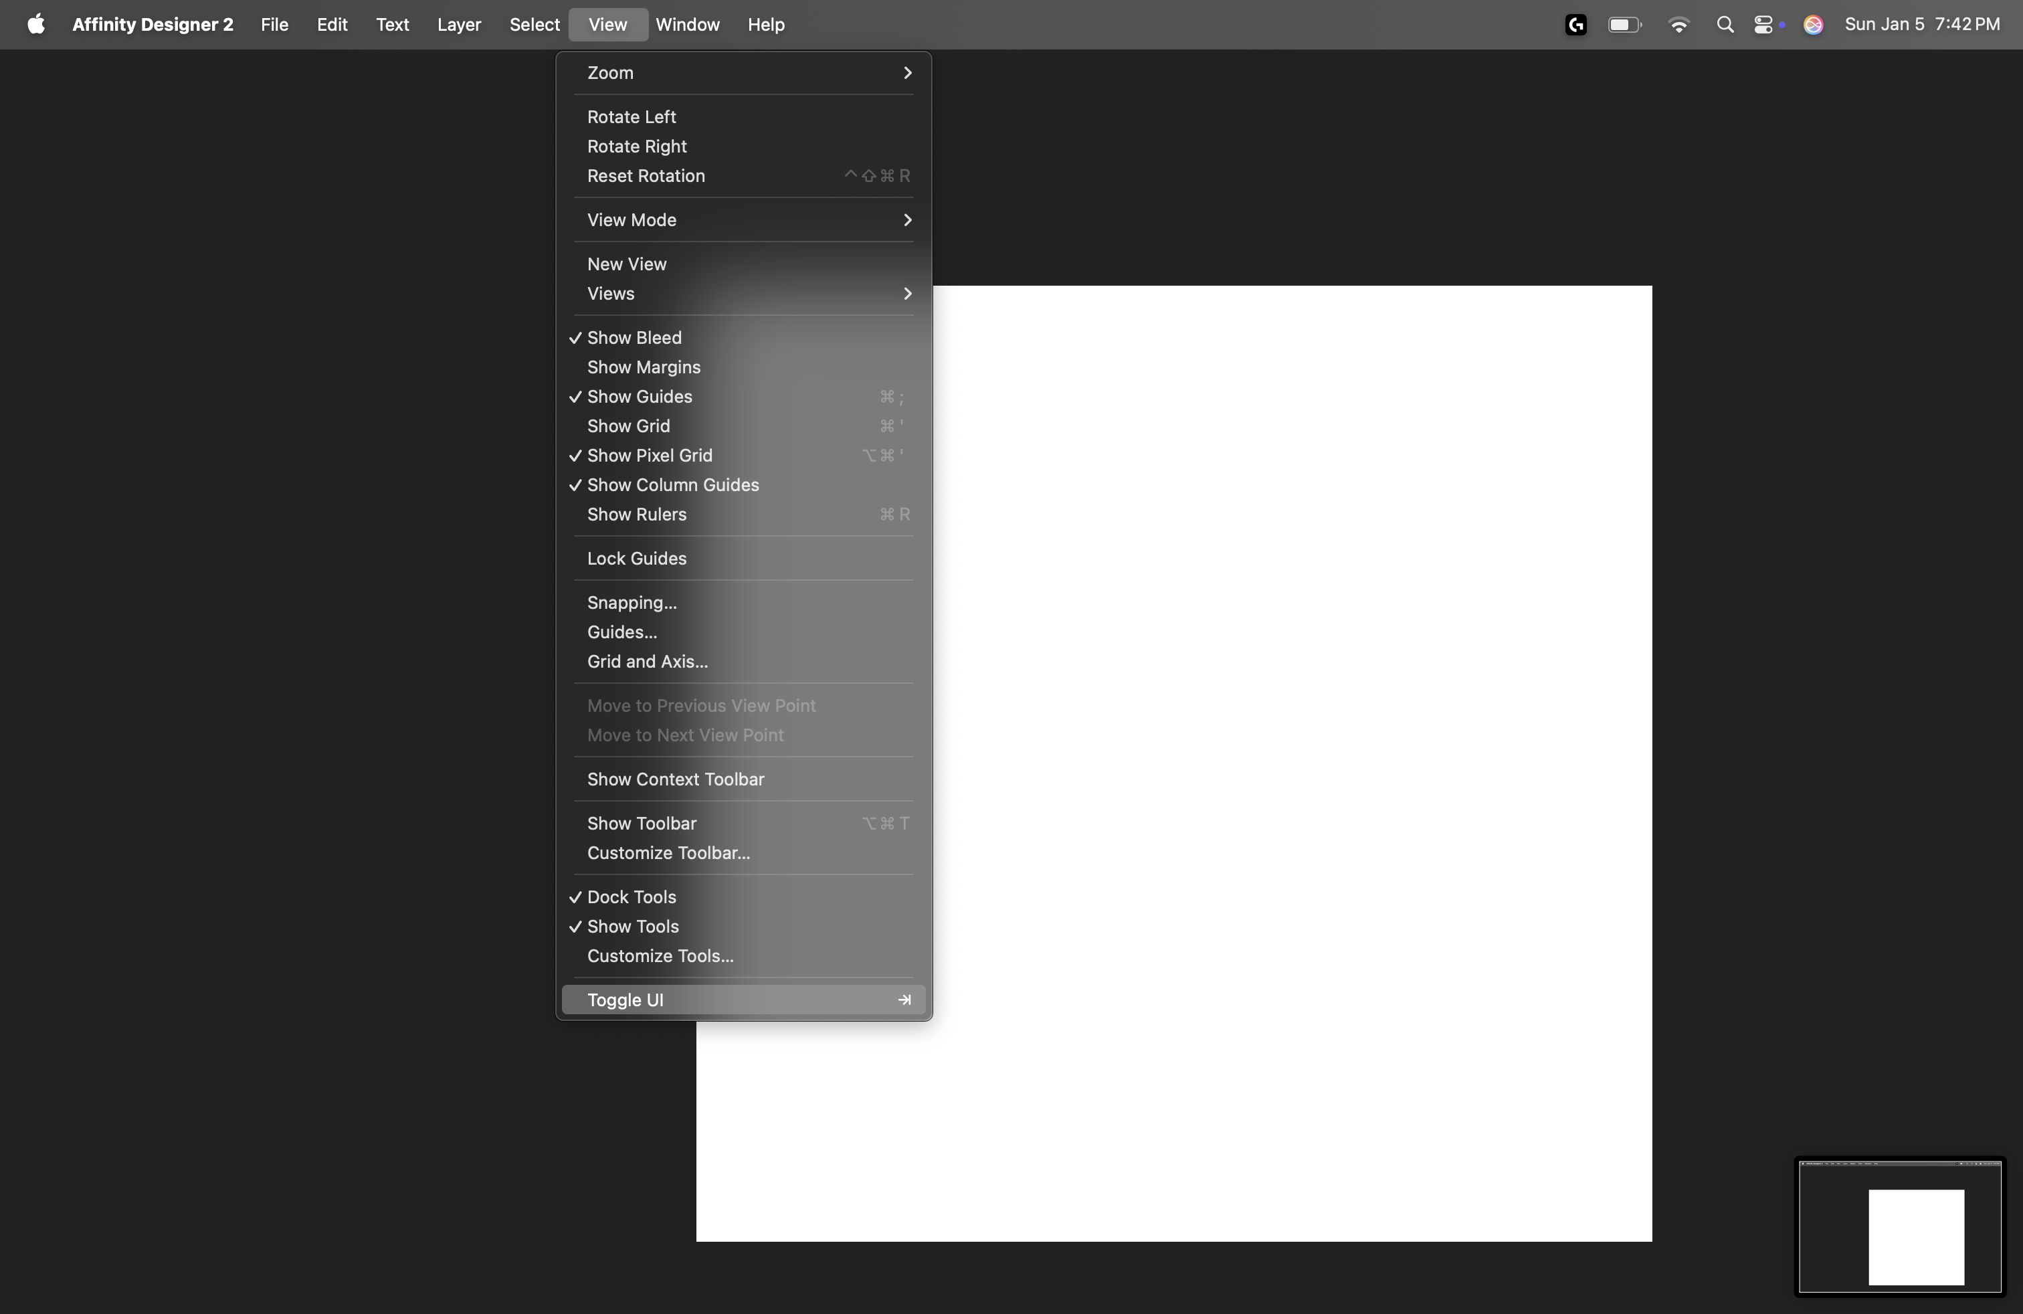
Task: Choose Rotate Left
Action: (744, 117)
